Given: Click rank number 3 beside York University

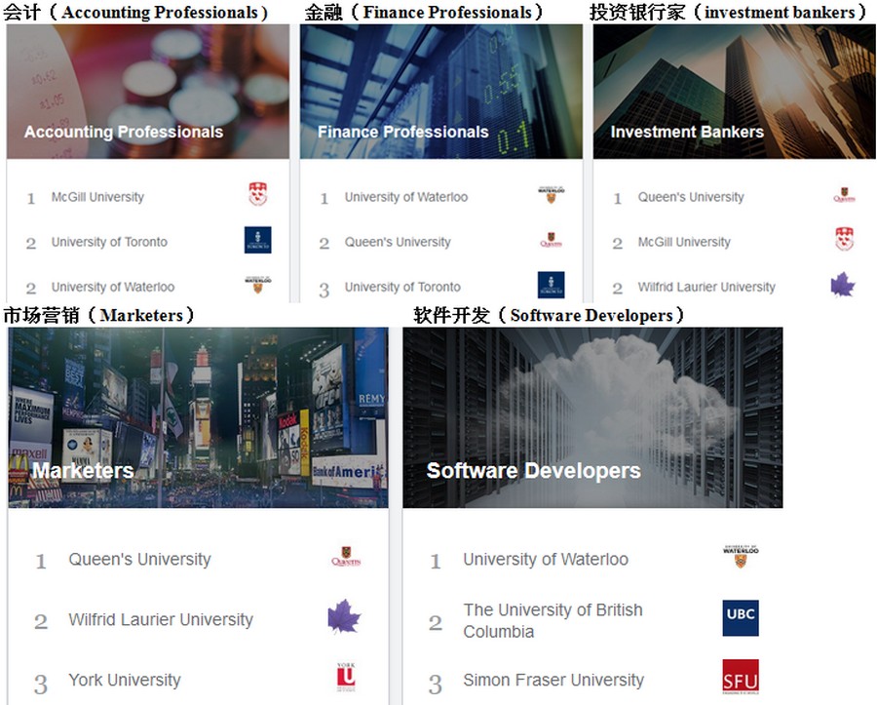Looking at the screenshot, I should coord(41,685).
